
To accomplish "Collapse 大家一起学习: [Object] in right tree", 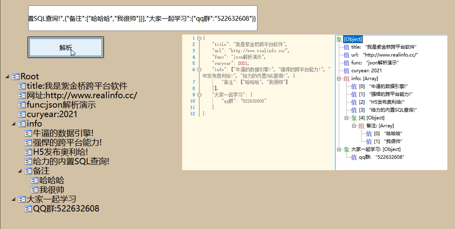I will click(339, 150).
